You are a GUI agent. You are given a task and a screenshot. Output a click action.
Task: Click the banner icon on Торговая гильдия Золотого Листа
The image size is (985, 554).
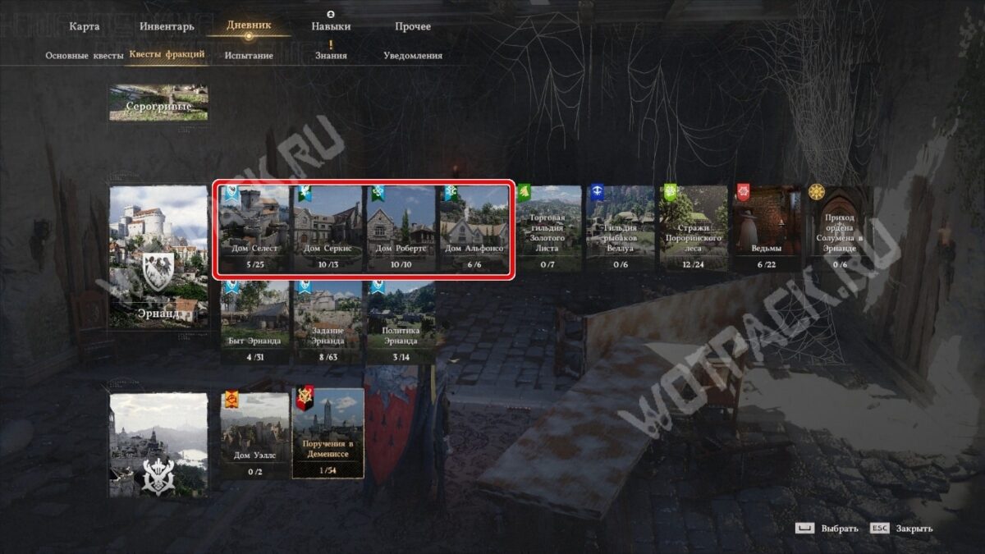524,193
